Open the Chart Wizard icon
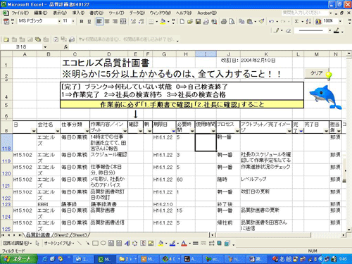This screenshot has width=352, height=264. (318, 22)
